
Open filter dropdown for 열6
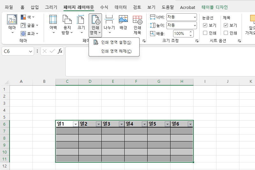click(190, 124)
